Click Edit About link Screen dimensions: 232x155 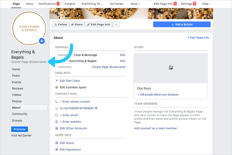pos(67,143)
